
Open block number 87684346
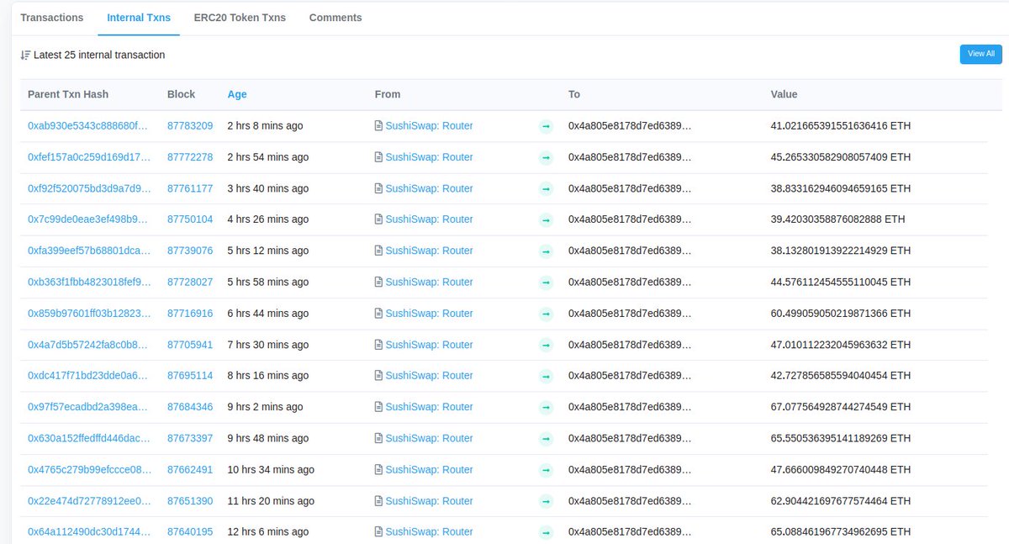(190, 407)
